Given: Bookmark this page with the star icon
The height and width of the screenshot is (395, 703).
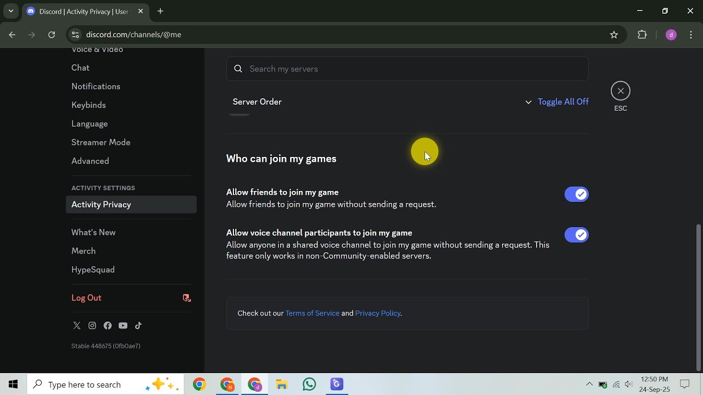Looking at the screenshot, I should pos(614,35).
